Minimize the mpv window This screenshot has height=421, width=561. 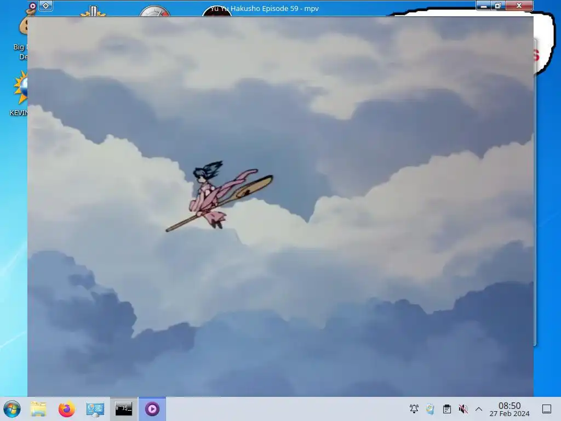[x=484, y=5]
